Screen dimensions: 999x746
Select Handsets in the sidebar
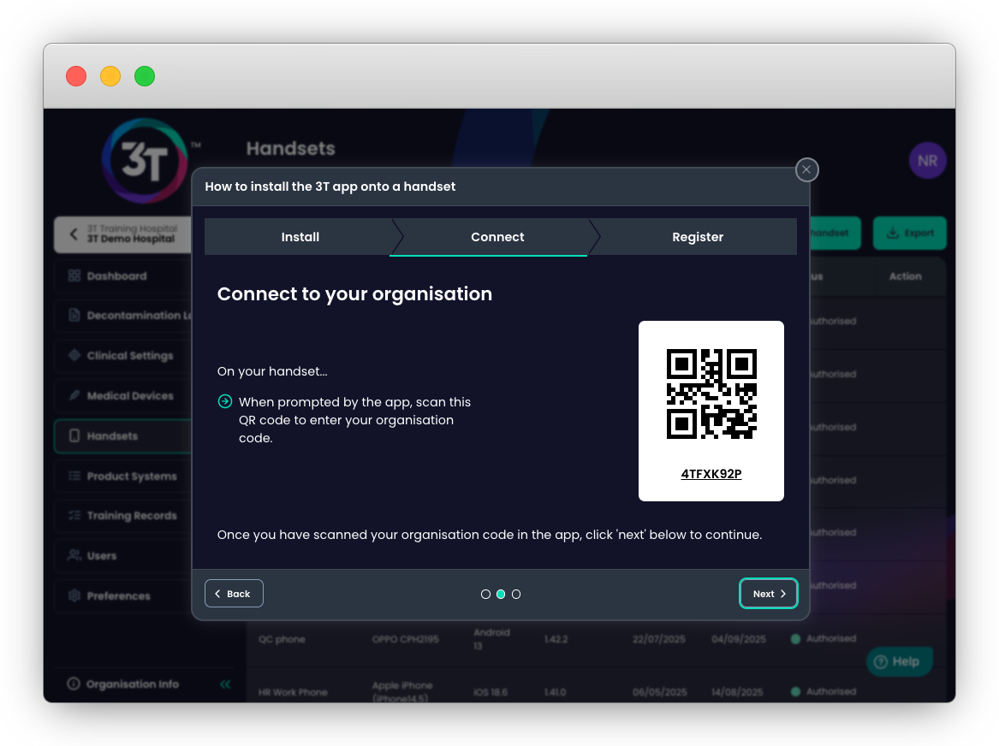click(x=122, y=435)
